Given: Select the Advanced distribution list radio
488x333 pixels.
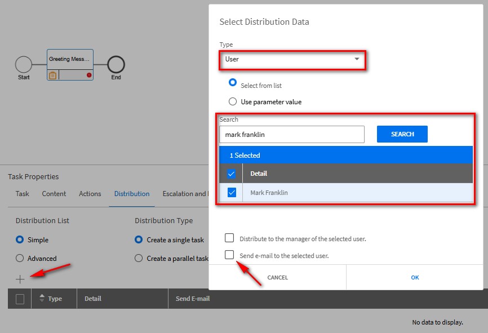Looking at the screenshot, I should coord(20,259).
